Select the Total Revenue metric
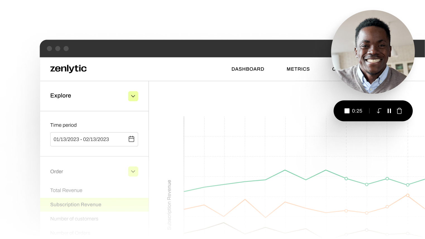This screenshot has height=239, width=425. pos(66,190)
